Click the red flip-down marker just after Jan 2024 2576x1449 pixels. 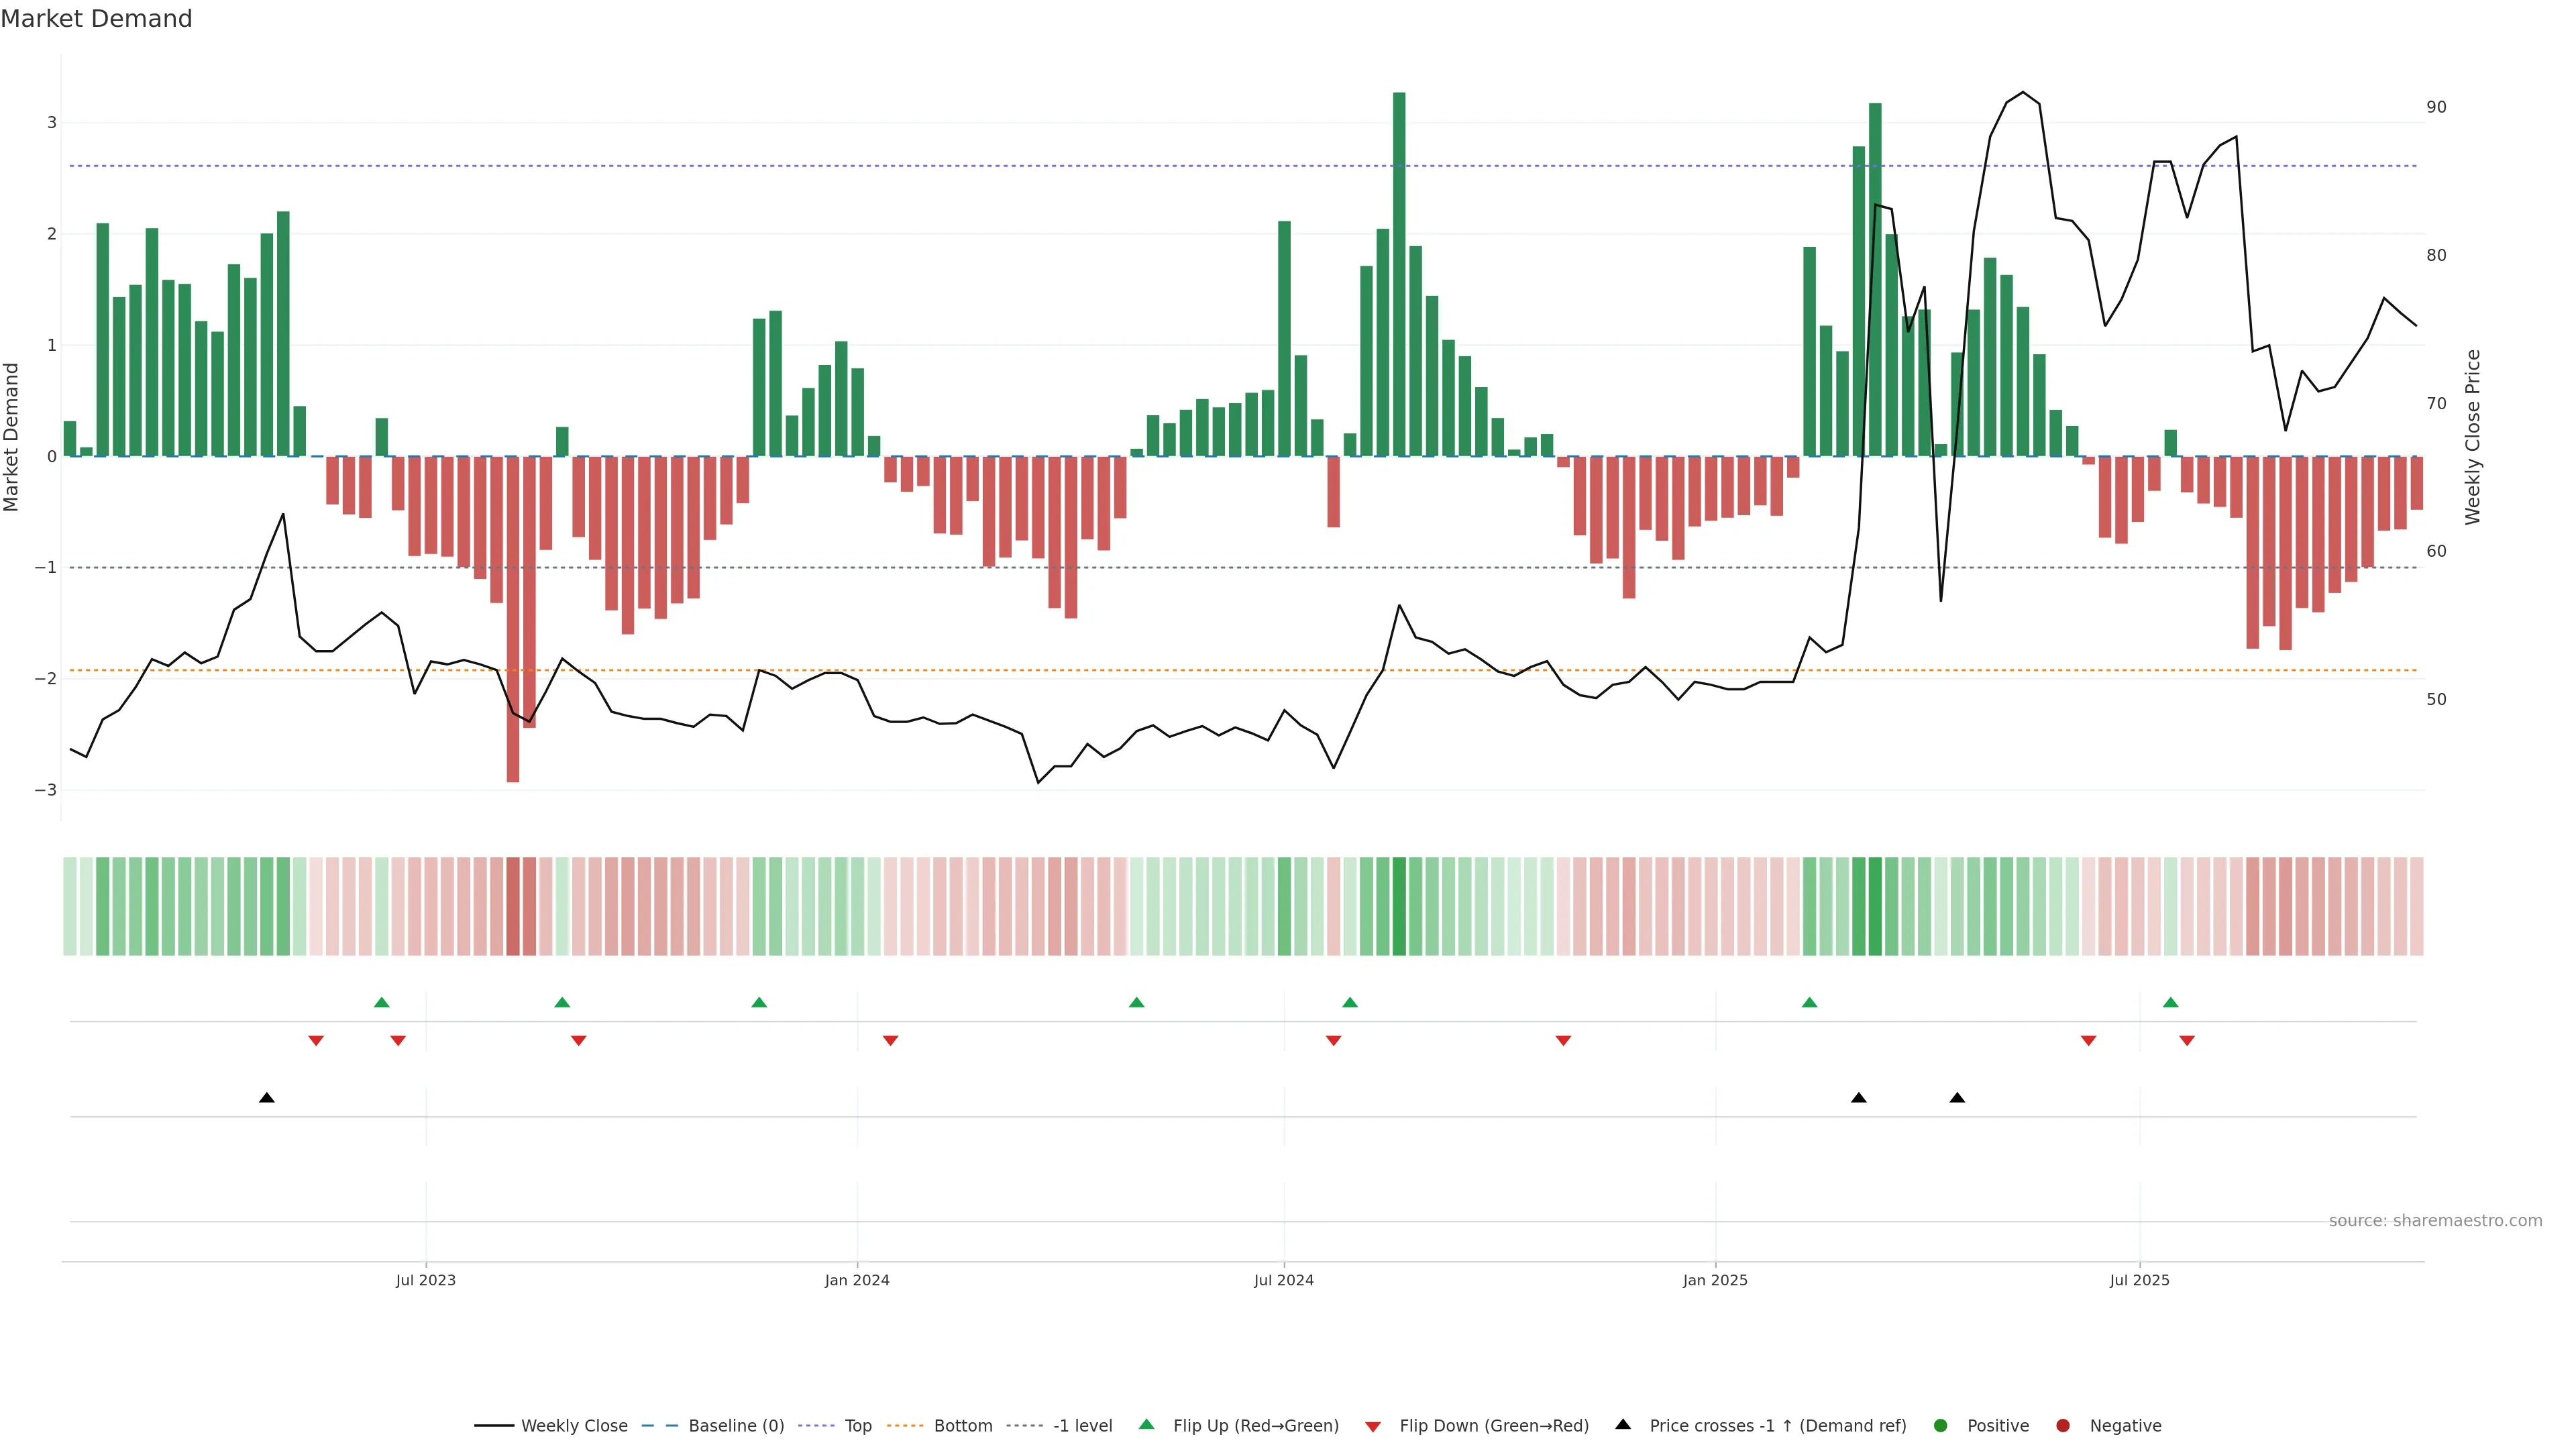click(890, 1041)
